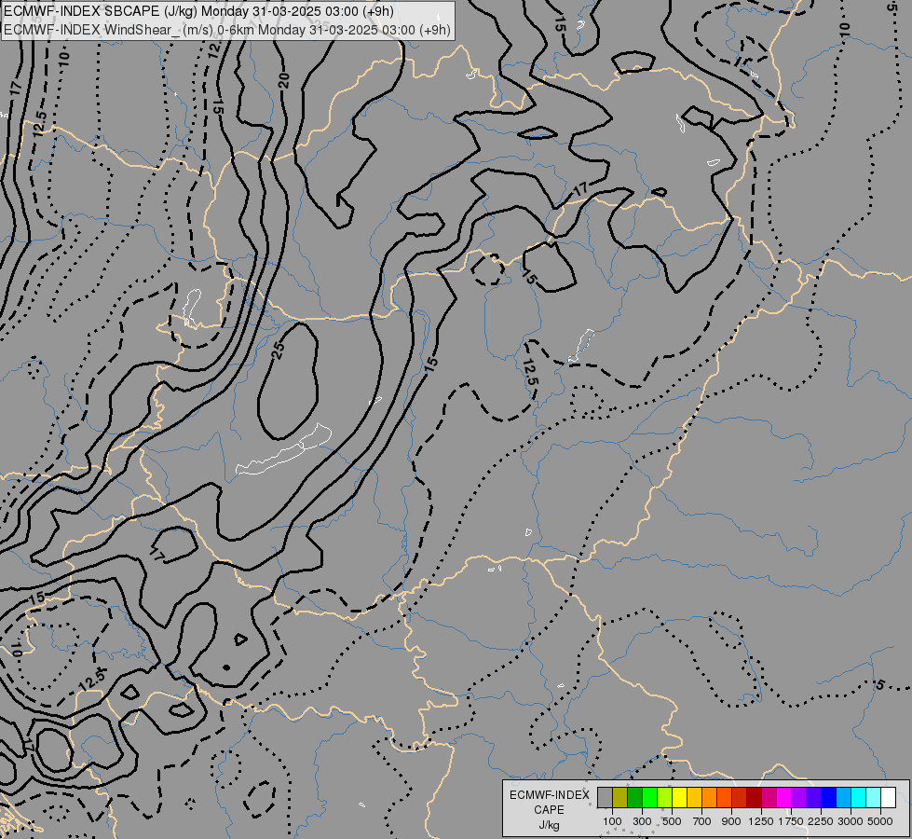The height and width of the screenshot is (839, 912).
Task: Click the CAPE caption in the legend
Action: click(x=549, y=810)
